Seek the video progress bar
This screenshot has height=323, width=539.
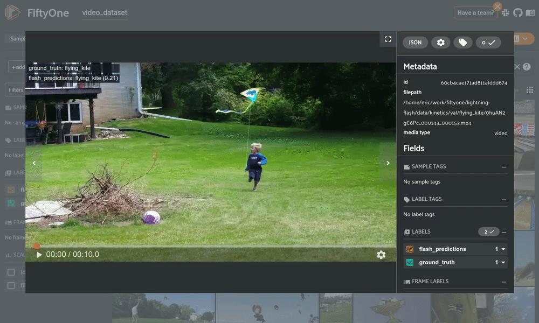point(211,246)
